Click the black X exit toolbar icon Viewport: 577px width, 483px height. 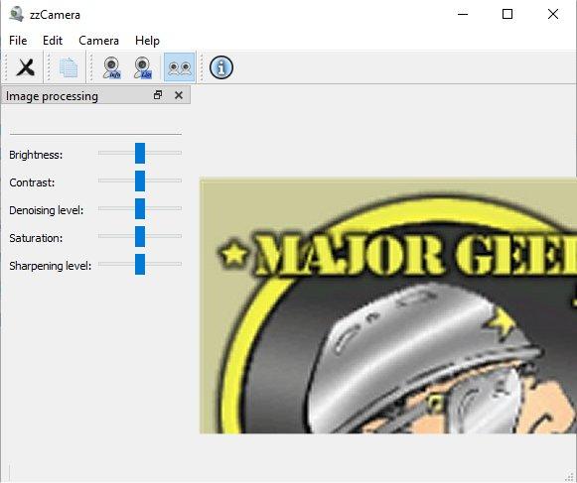[26, 67]
